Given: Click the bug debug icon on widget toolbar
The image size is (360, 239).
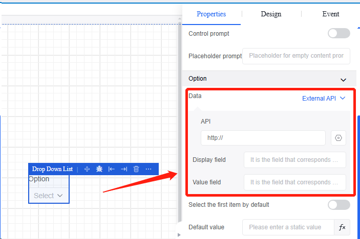Looking at the screenshot, I should [99, 169].
